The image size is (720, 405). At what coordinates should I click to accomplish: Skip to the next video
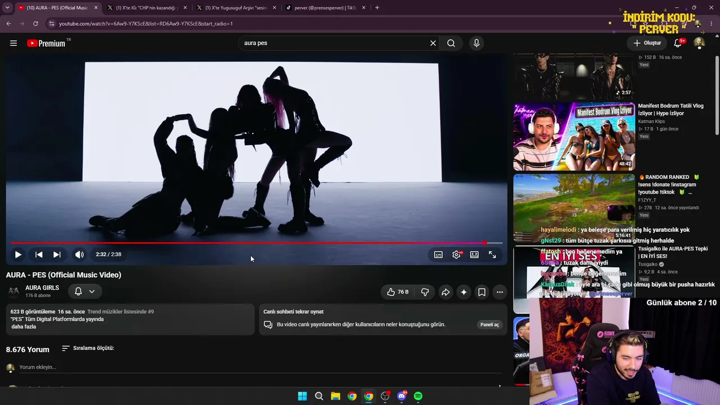pyautogui.click(x=57, y=255)
